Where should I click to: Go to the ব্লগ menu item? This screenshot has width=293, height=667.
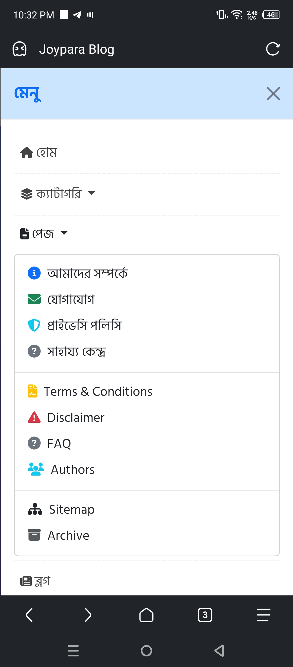click(x=42, y=581)
